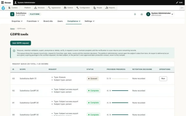Viewport: 186px width, 116px height.
Task: Open the Manage hamburger menu
Action: click(x=6, y=2)
